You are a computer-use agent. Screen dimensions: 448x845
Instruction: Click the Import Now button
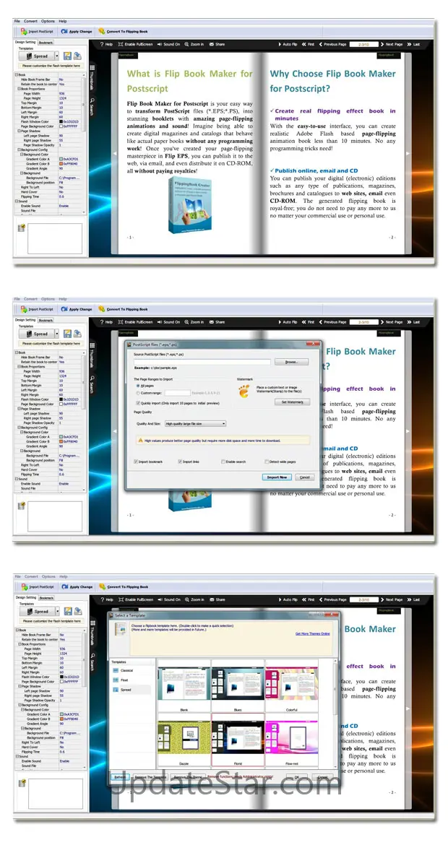[x=277, y=477]
